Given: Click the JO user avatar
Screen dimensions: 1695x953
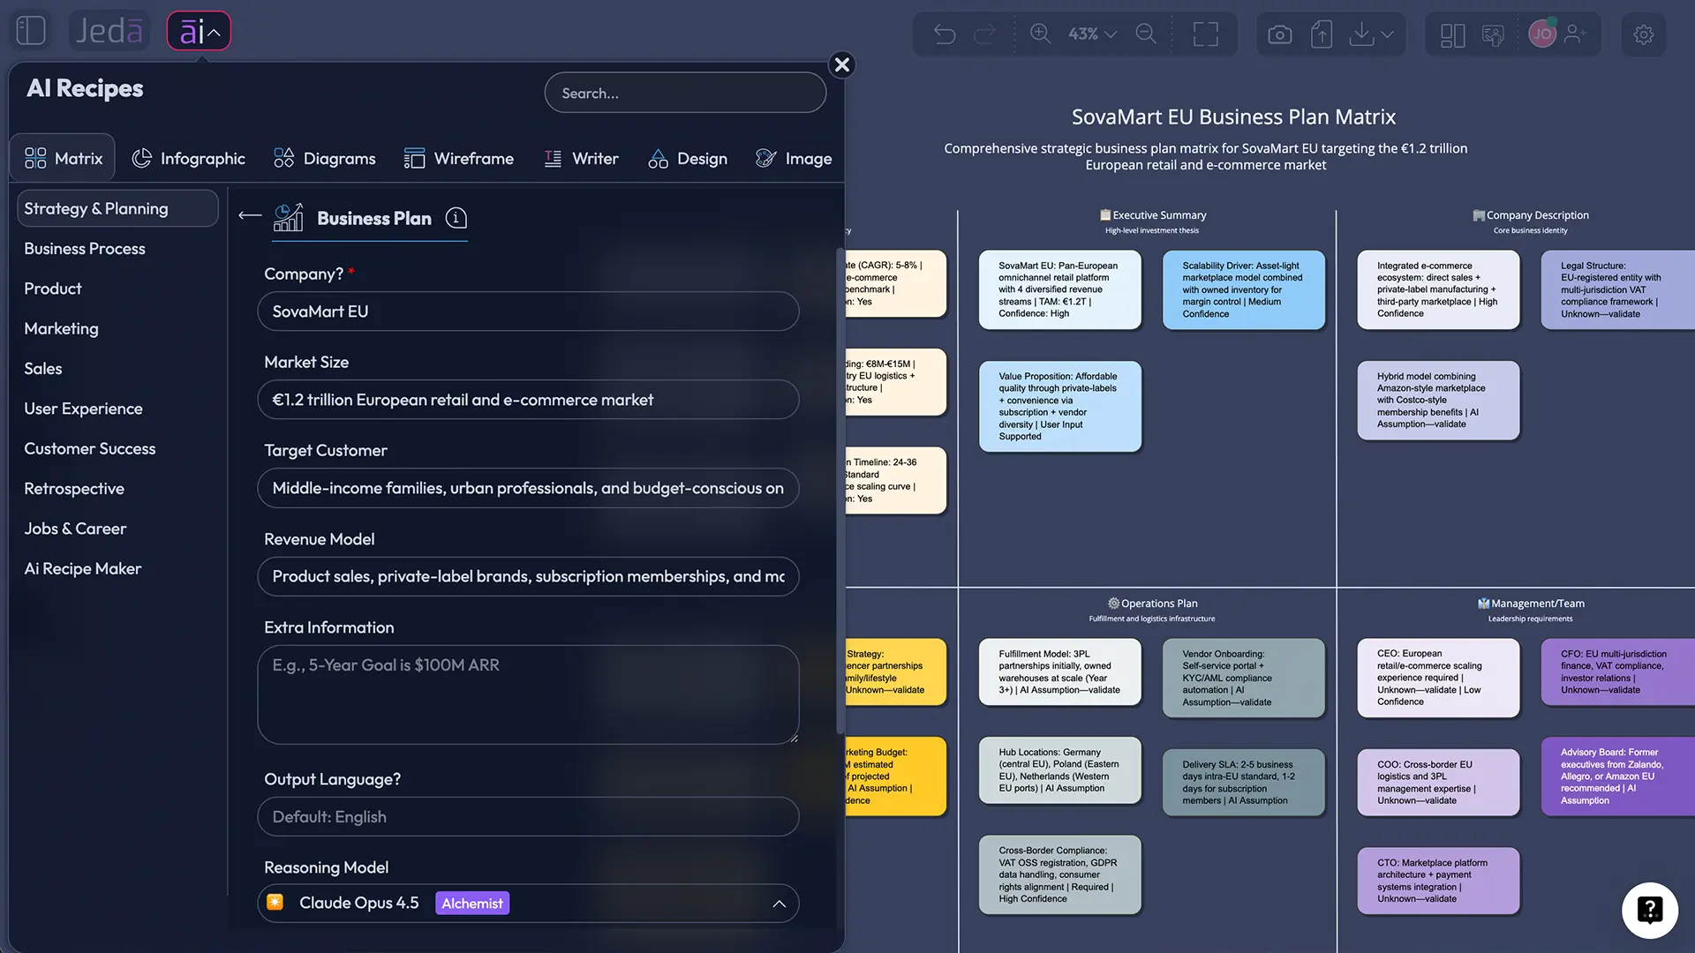Looking at the screenshot, I should click(x=1542, y=34).
